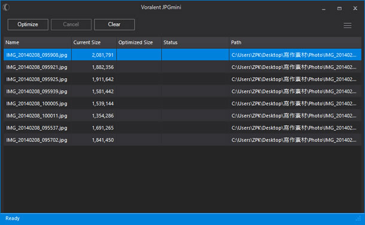
Task: Click the Status column header
Action: 195,42
